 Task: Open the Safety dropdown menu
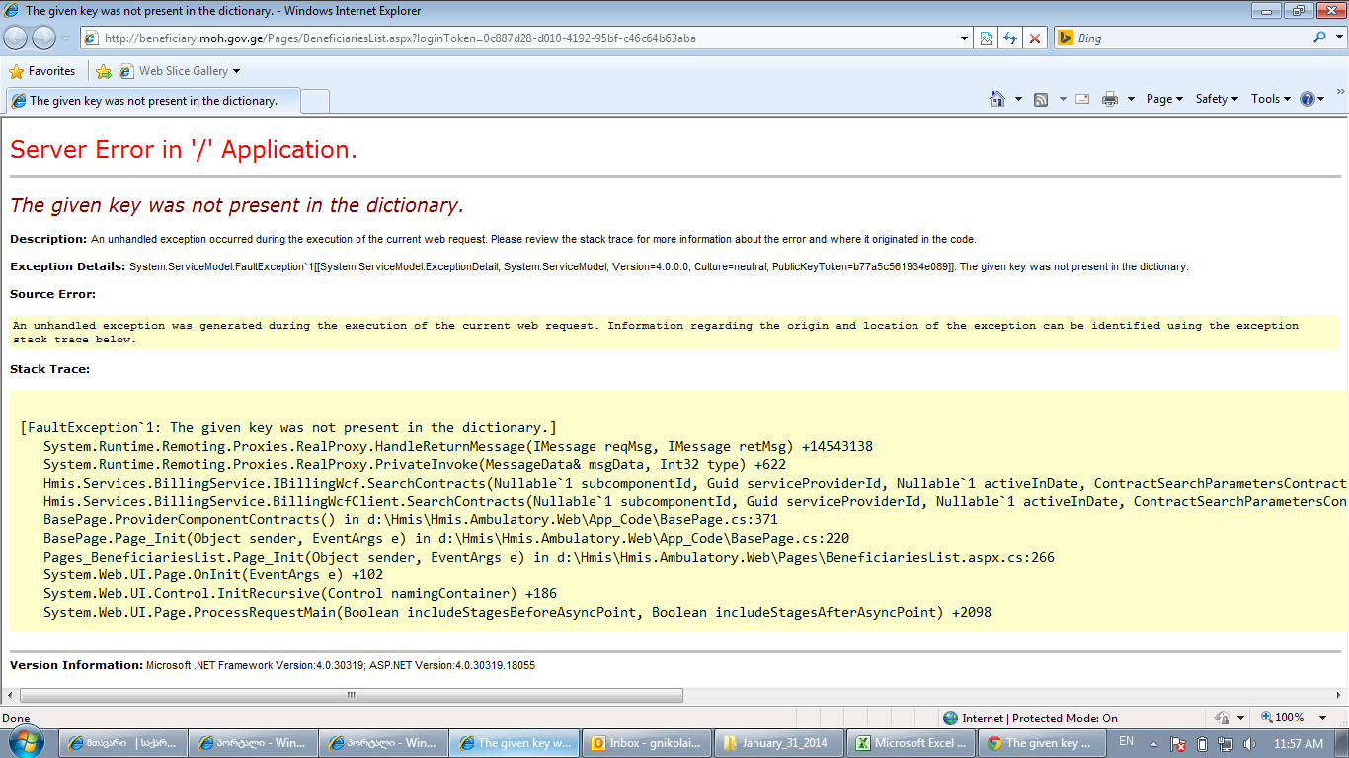pyautogui.click(x=1217, y=99)
